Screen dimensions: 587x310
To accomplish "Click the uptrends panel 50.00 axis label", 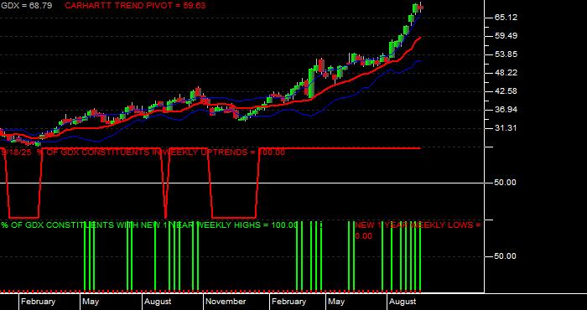I will tap(506, 183).
